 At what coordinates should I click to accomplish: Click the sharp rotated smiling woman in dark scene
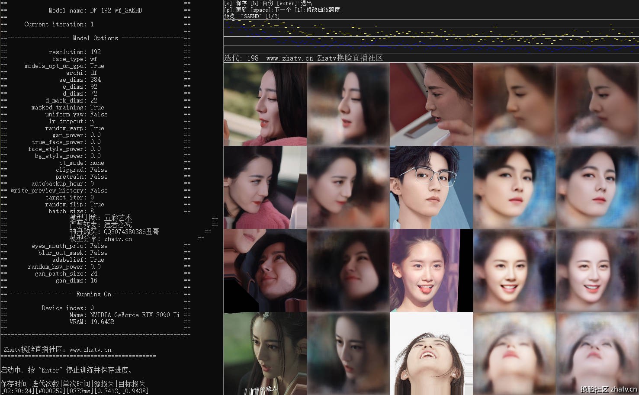click(265, 270)
